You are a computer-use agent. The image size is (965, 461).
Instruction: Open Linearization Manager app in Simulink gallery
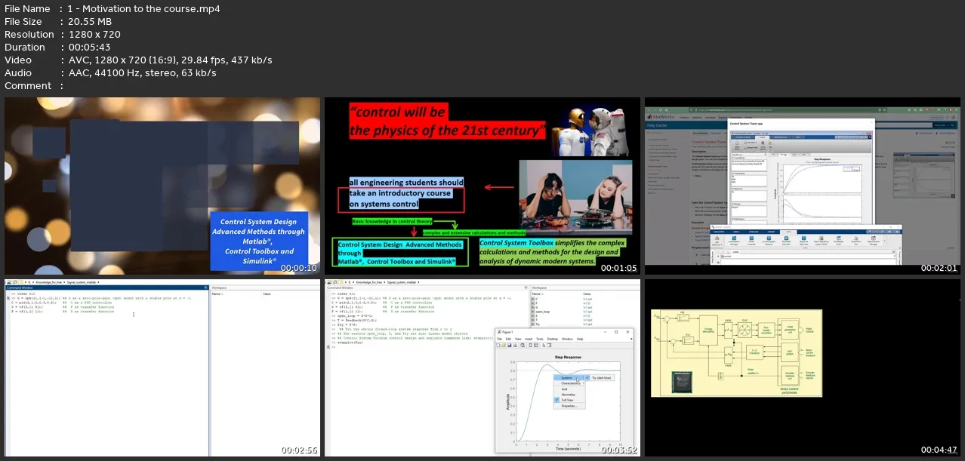click(734, 240)
